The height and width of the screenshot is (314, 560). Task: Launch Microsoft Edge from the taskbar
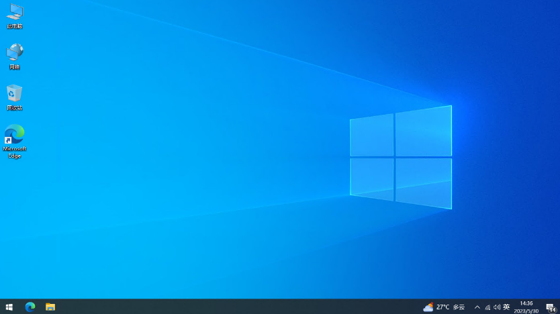pos(30,307)
